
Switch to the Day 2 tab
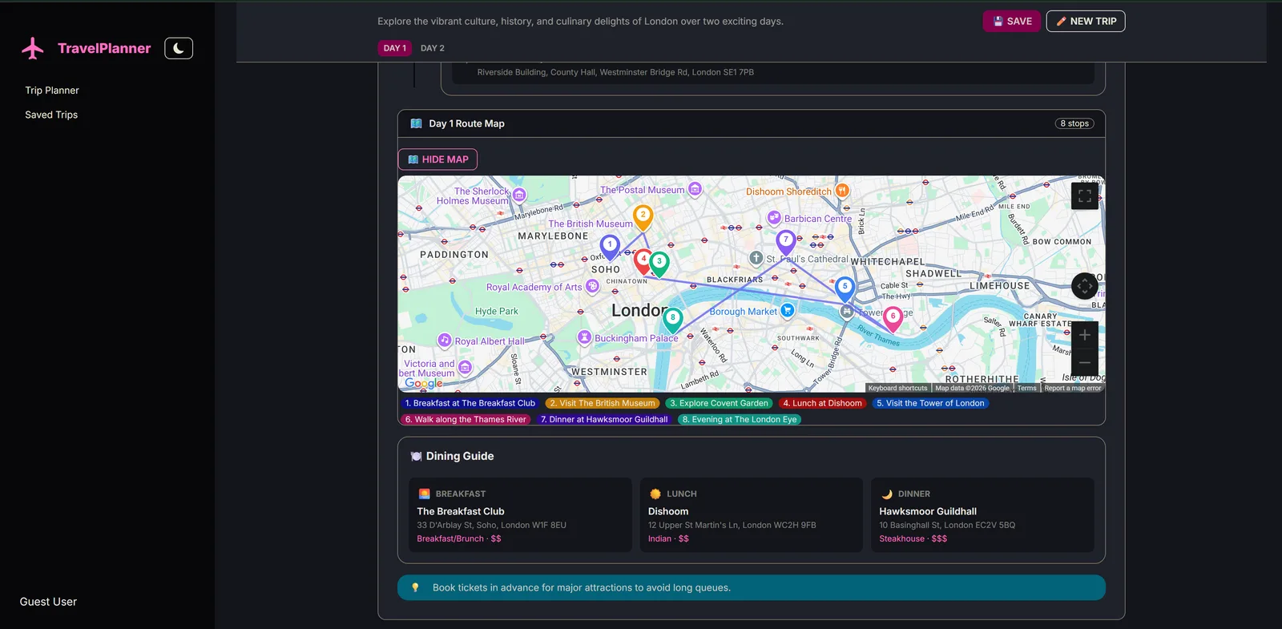coord(433,48)
